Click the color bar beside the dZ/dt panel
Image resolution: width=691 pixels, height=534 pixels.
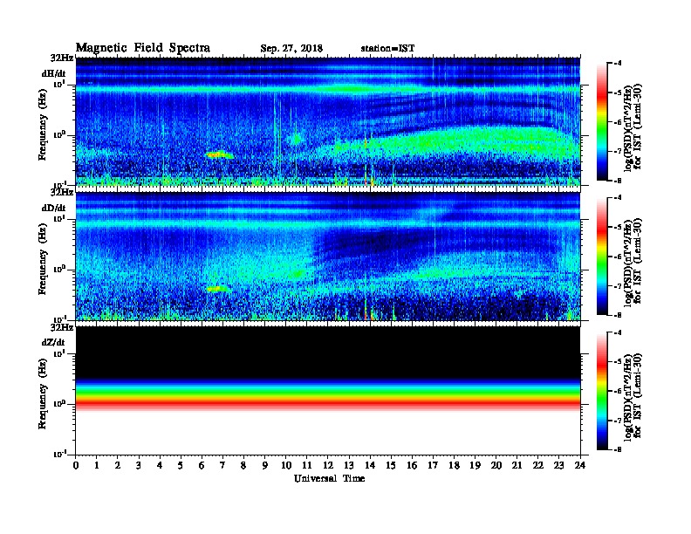[602, 391]
